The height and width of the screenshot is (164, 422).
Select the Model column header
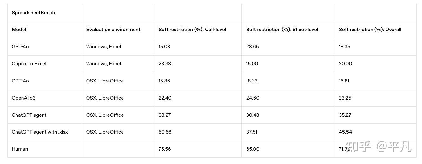[19, 30]
